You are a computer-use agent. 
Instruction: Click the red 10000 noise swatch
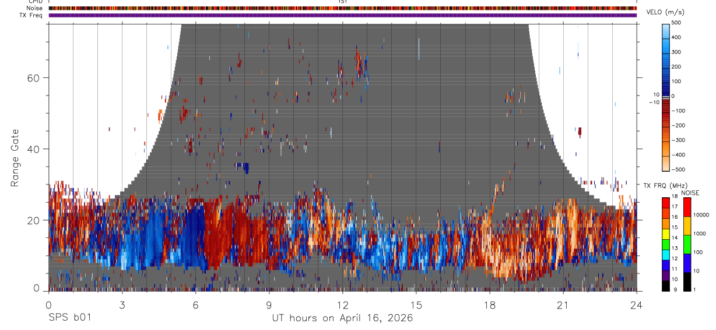(x=687, y=207)
